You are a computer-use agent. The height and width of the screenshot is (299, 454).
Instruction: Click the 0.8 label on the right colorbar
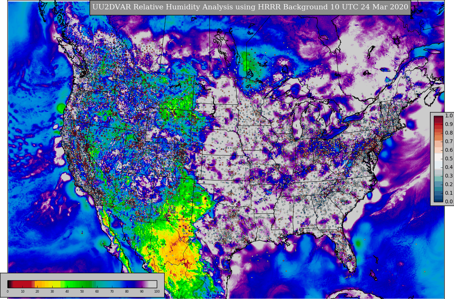449,133
